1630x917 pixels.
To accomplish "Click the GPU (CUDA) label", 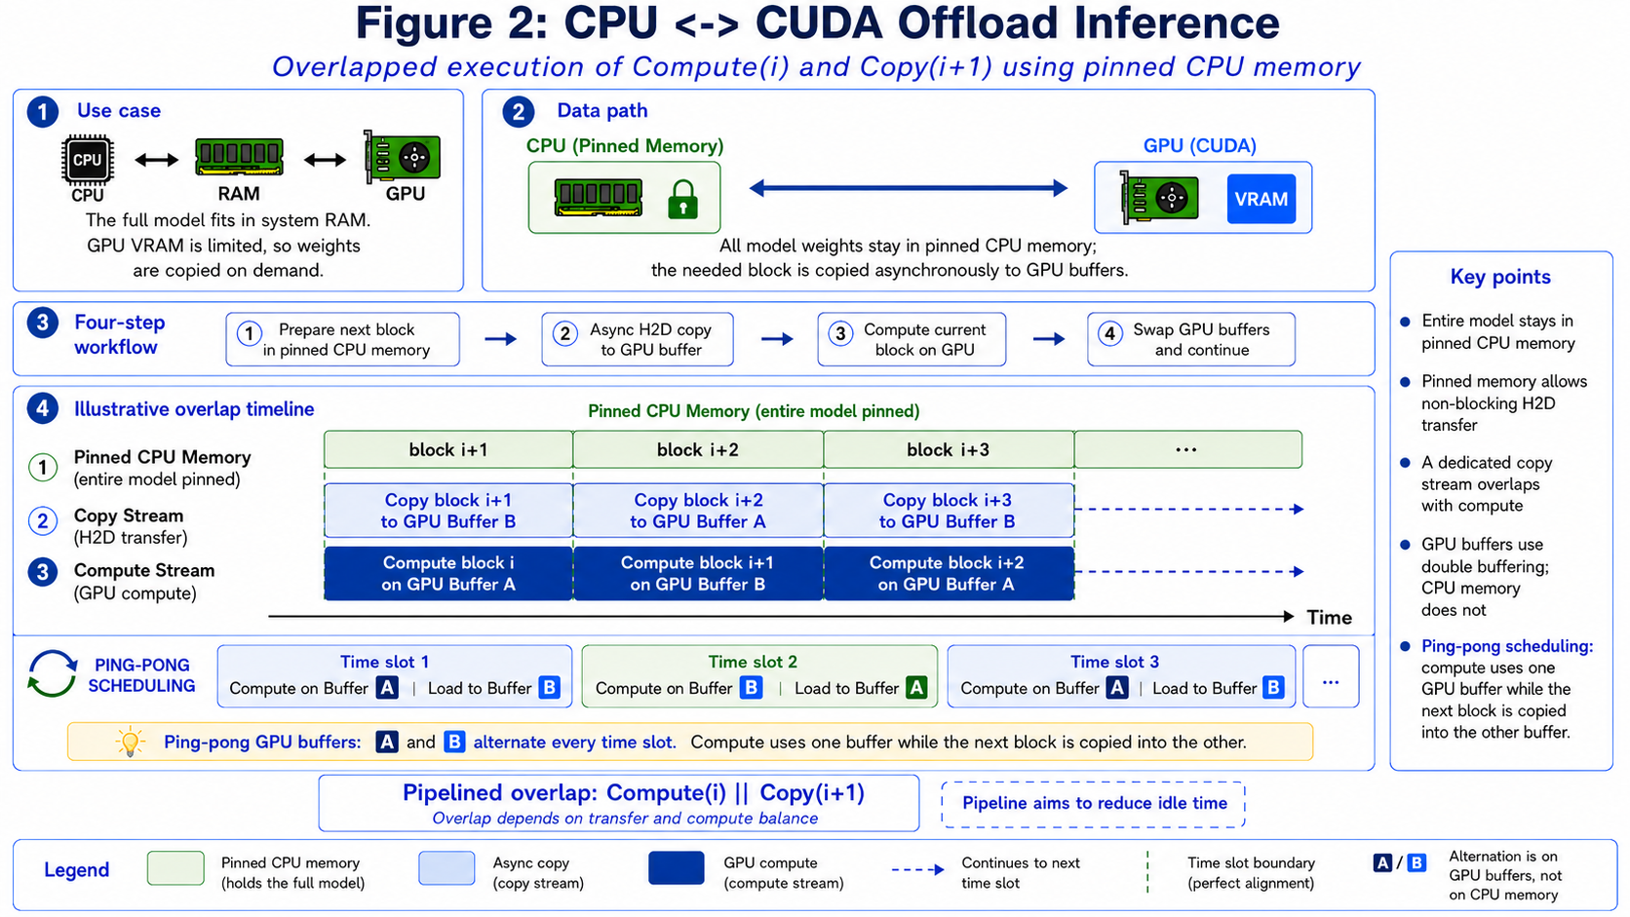I will pos(1200,146).
